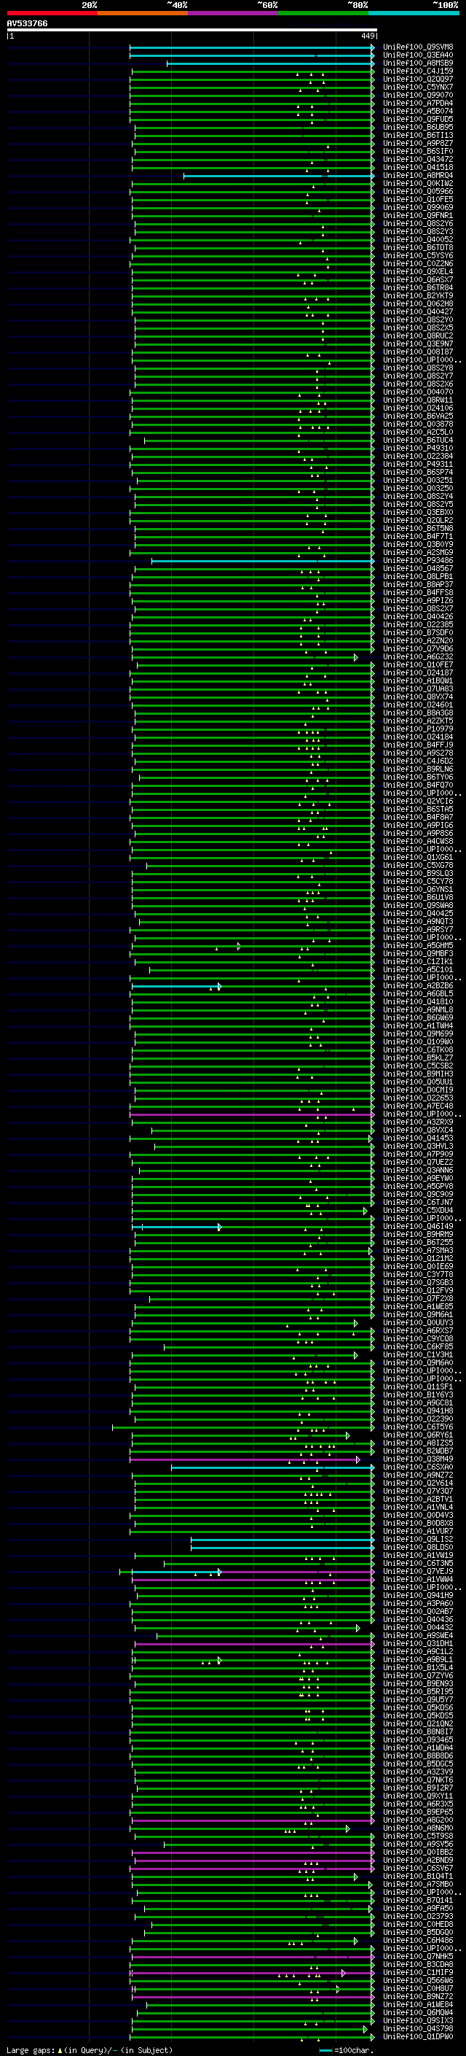
Task: Click the '=100char.' scale key
Action: 345,2050
